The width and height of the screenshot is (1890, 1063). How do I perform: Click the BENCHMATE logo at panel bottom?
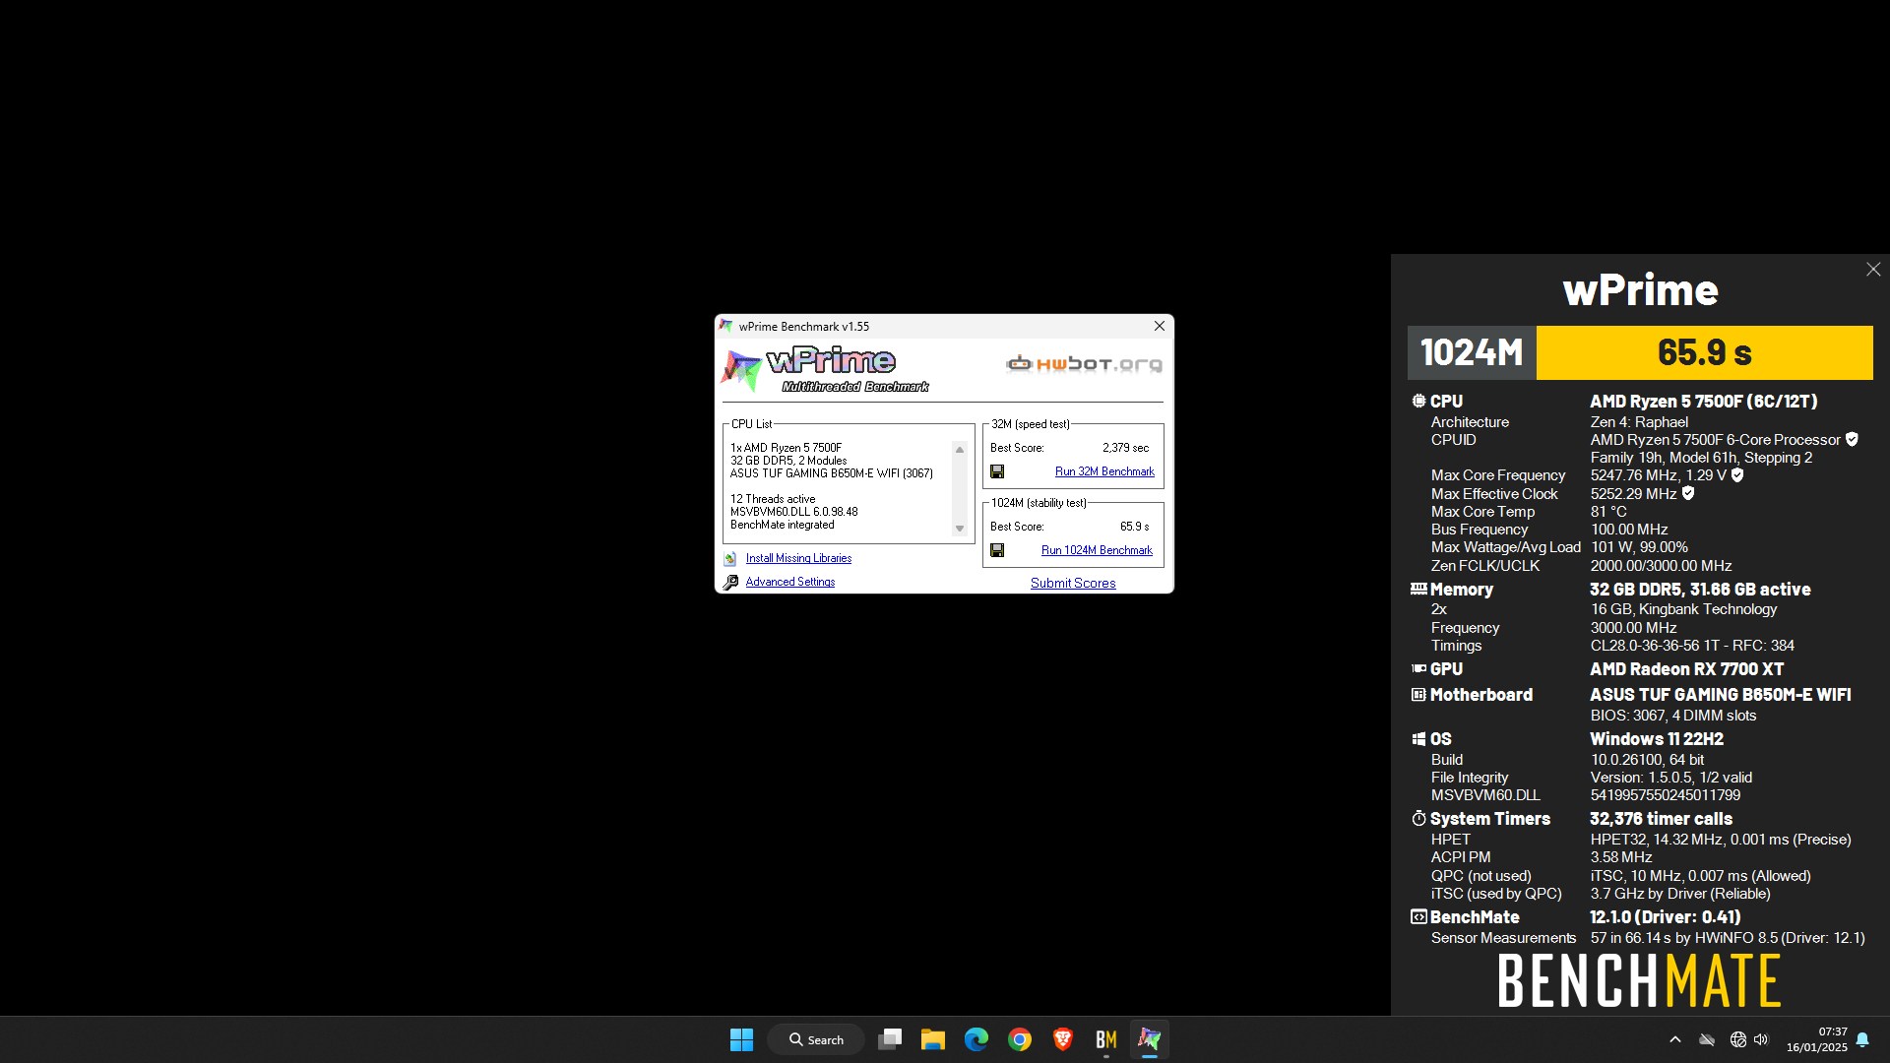coord(1640,980)
